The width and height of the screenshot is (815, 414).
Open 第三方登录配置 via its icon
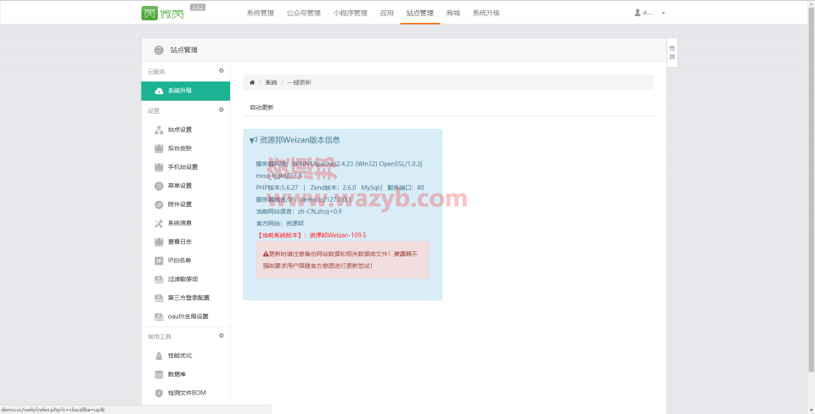(x=159, y=298)
